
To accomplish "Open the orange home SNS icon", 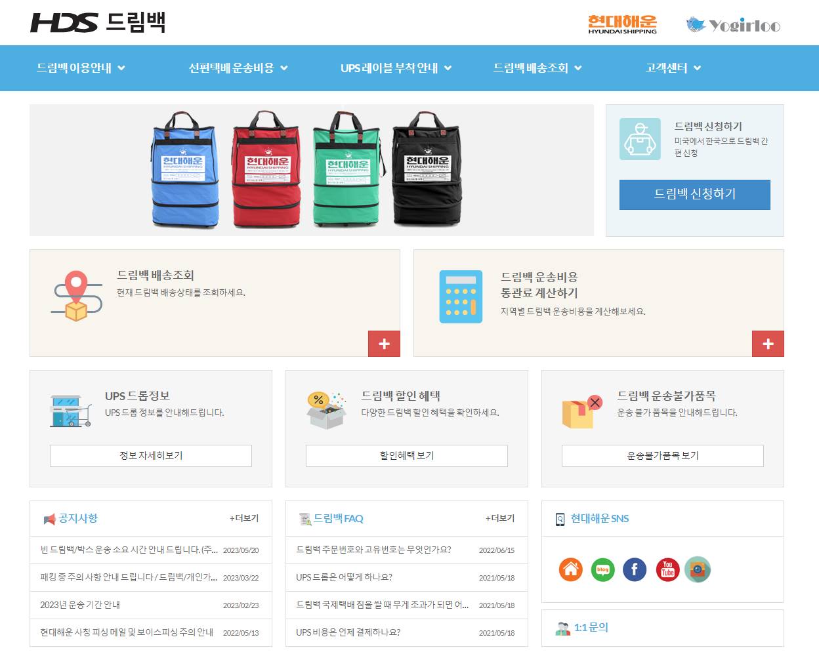I will pos(571,569).
